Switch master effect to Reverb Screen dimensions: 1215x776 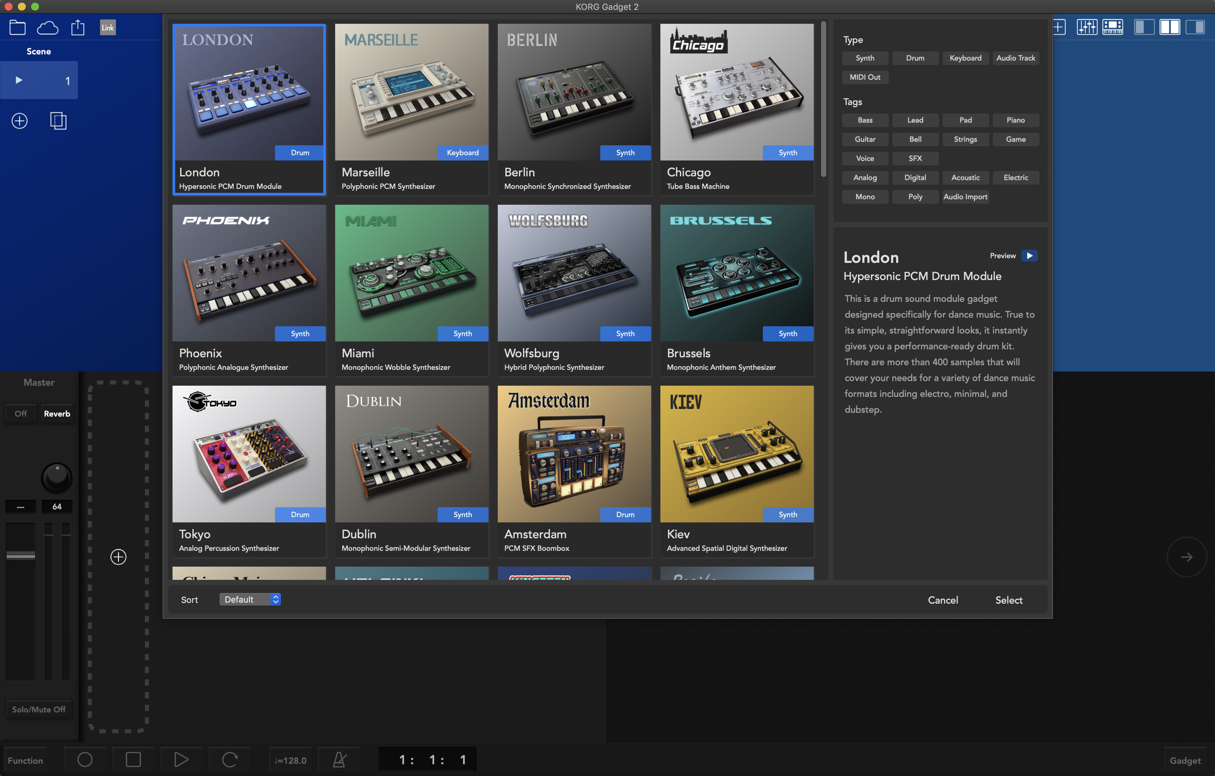coord(57,413)
